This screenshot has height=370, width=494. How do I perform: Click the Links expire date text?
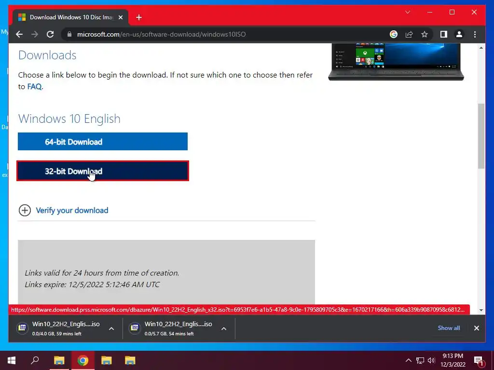[92, 284]
